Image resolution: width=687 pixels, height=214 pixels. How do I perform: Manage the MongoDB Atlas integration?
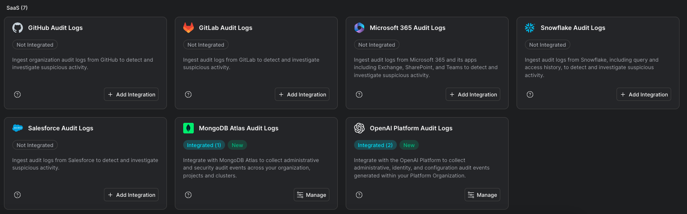pos(311,195)
